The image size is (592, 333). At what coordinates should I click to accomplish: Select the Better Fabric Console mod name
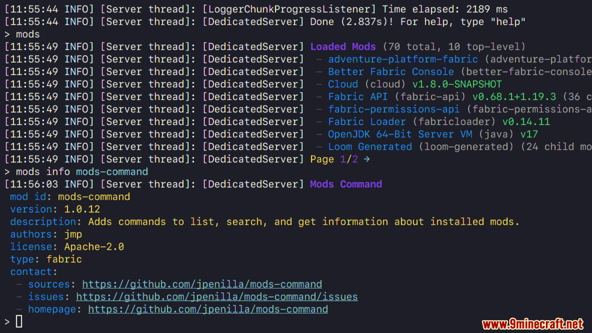coord(391,72)
